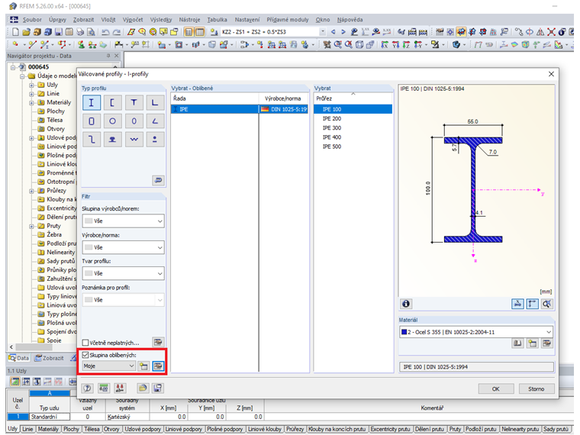
Task: Click the load from library folder icon
Action: point(143,388)
